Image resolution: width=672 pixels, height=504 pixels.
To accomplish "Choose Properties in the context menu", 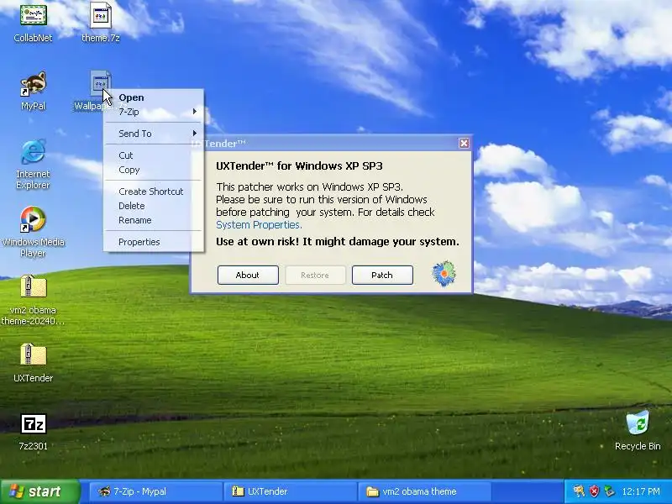I will point(154,242).
